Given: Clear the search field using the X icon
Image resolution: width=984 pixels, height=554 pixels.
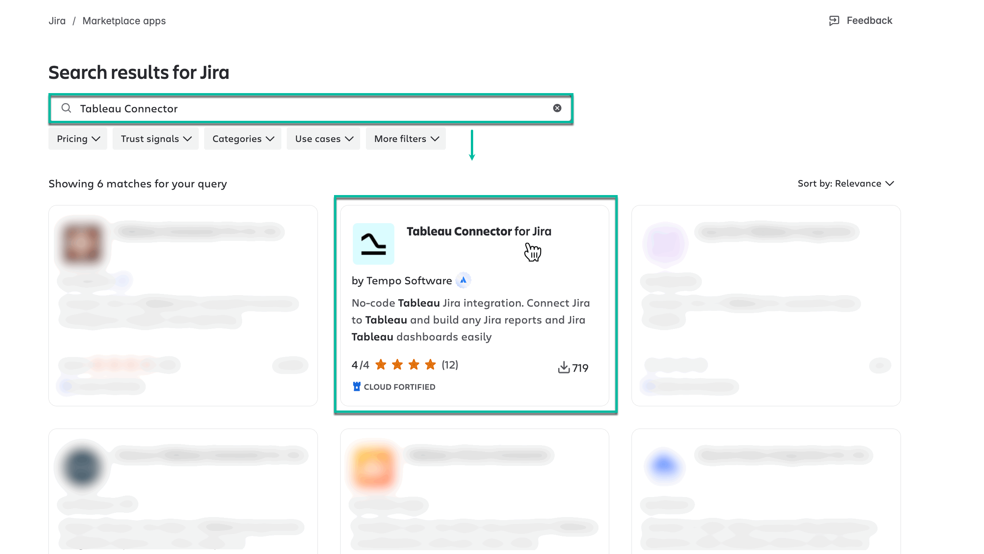Looking at the screenshot, I should click(x=557, y=108).
